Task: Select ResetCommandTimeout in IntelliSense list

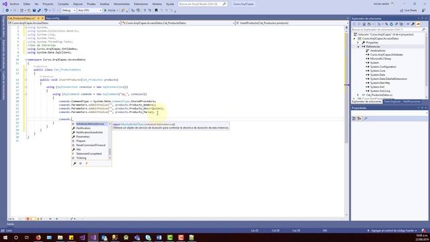Action: point(90,145)
